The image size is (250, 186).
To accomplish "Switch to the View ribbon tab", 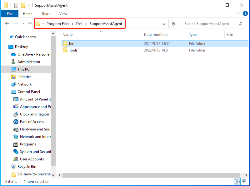I will click(x=63, y=14).
